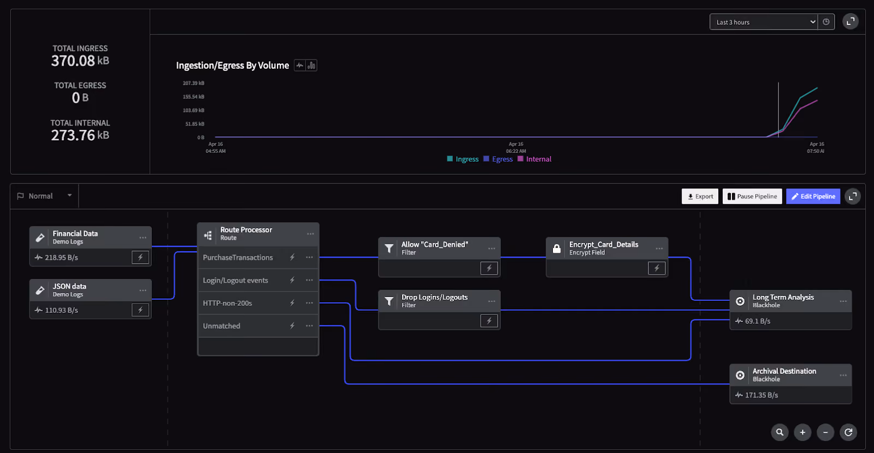
Task: Expand the pipeline canvas to fullscreen
Action: click(x=853, y=196)
